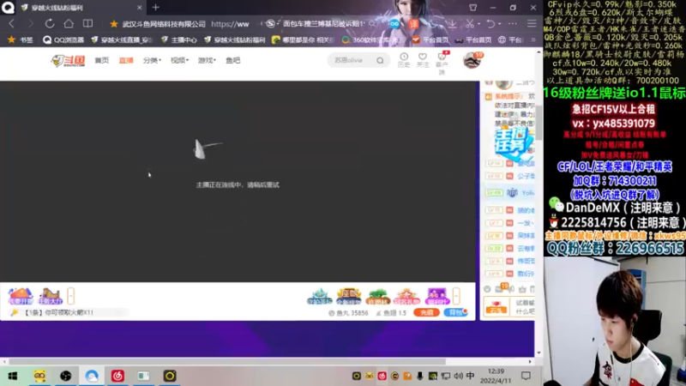The image size is (686, 386).
Task: Switch to the 穿越火线钻粉福利 browser tab
Action: tap(81, 8)
